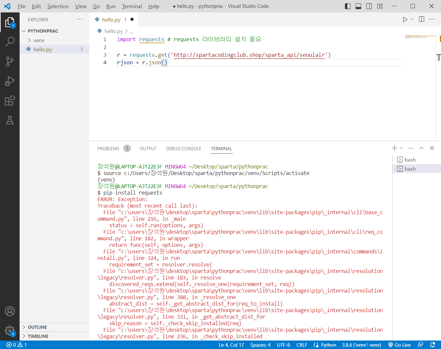441x349 pixels.
Task: Open the Search view in activity bar
Action: [x=10, y=41]
